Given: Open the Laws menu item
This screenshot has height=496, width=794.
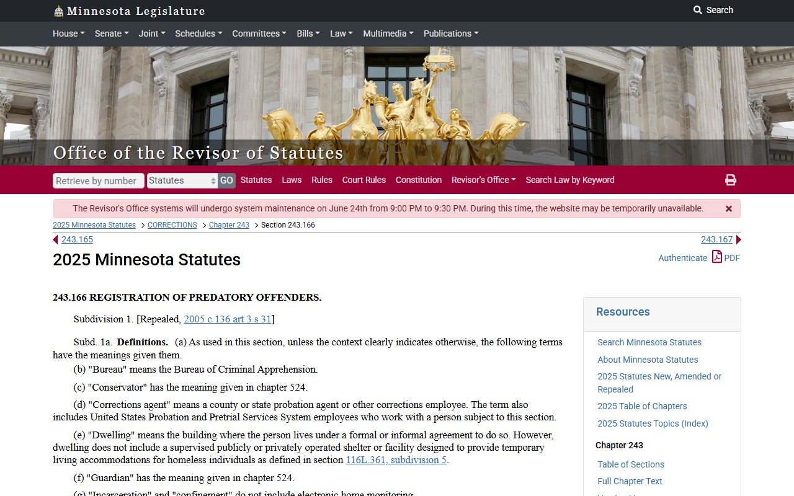Looking at the screenshot, I should 292,180.
